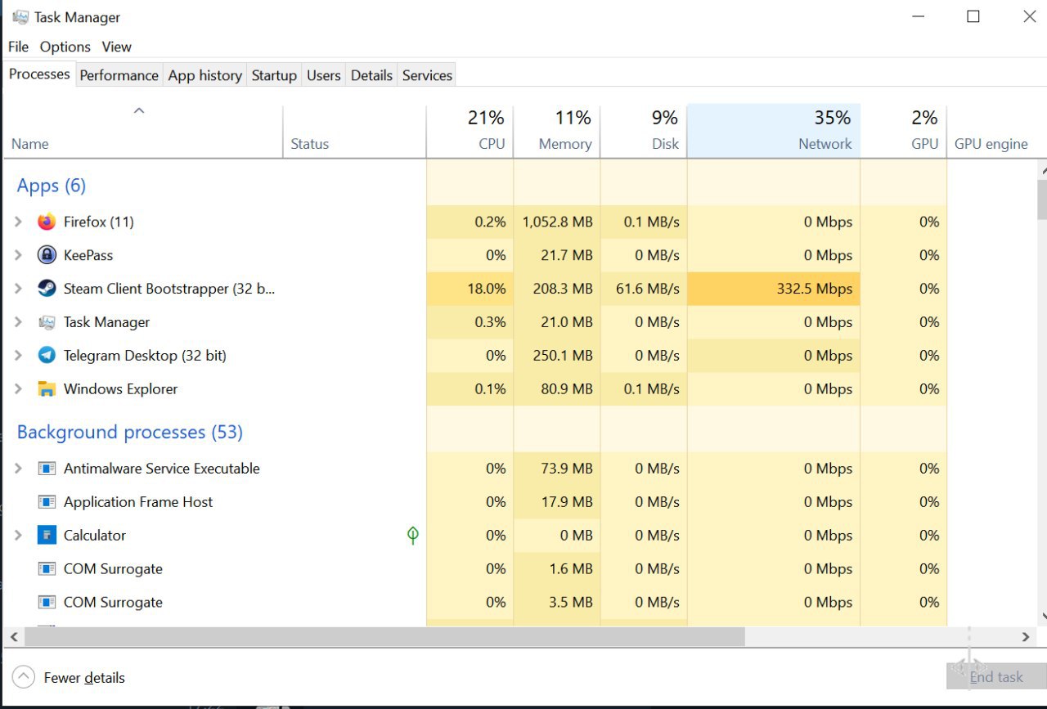Click the Application Frame Host icon
The width and height of the screenshot is (1047, 709).
point(47,502)
